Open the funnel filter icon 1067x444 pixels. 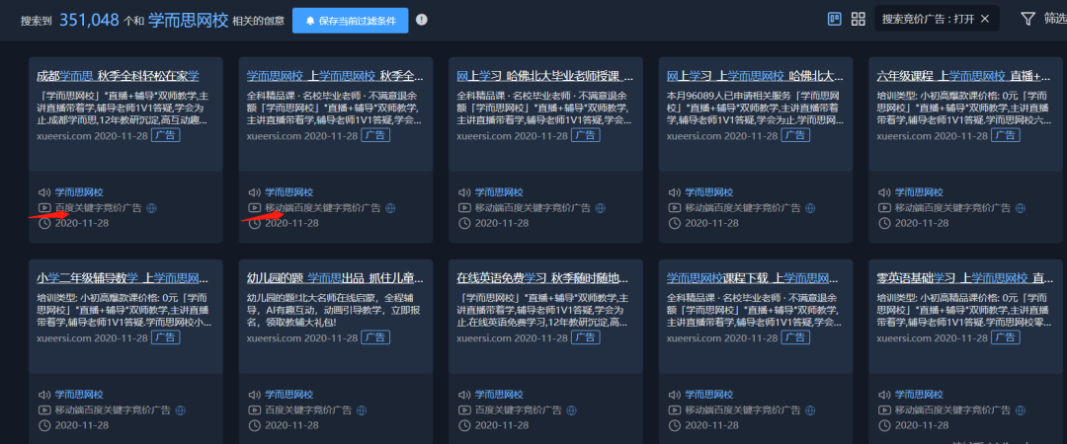pos(1027,19)
